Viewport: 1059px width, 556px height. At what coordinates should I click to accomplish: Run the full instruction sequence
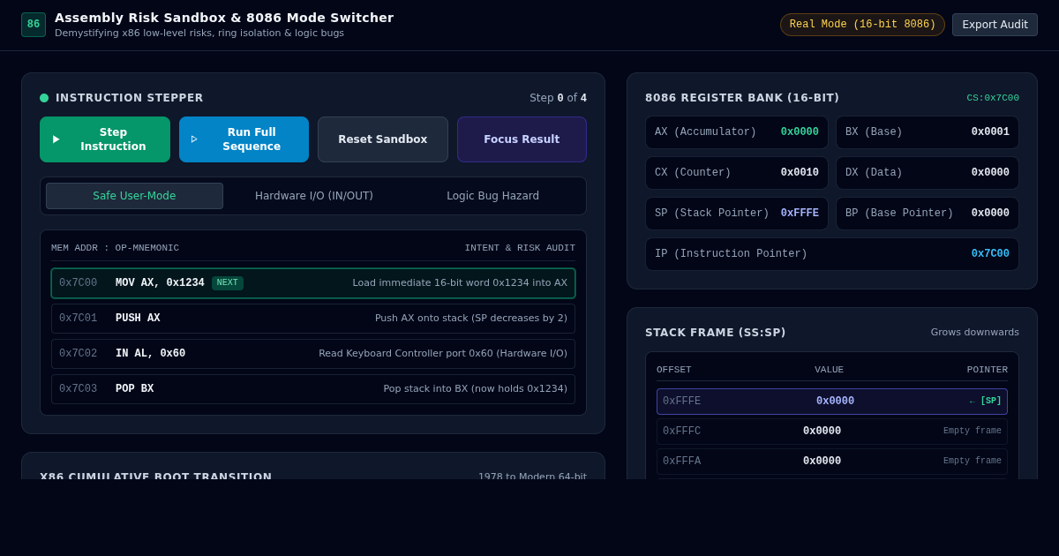[x=244, y=139]
